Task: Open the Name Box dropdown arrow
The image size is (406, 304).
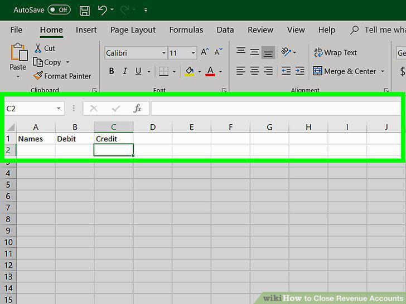Action: 59,109
